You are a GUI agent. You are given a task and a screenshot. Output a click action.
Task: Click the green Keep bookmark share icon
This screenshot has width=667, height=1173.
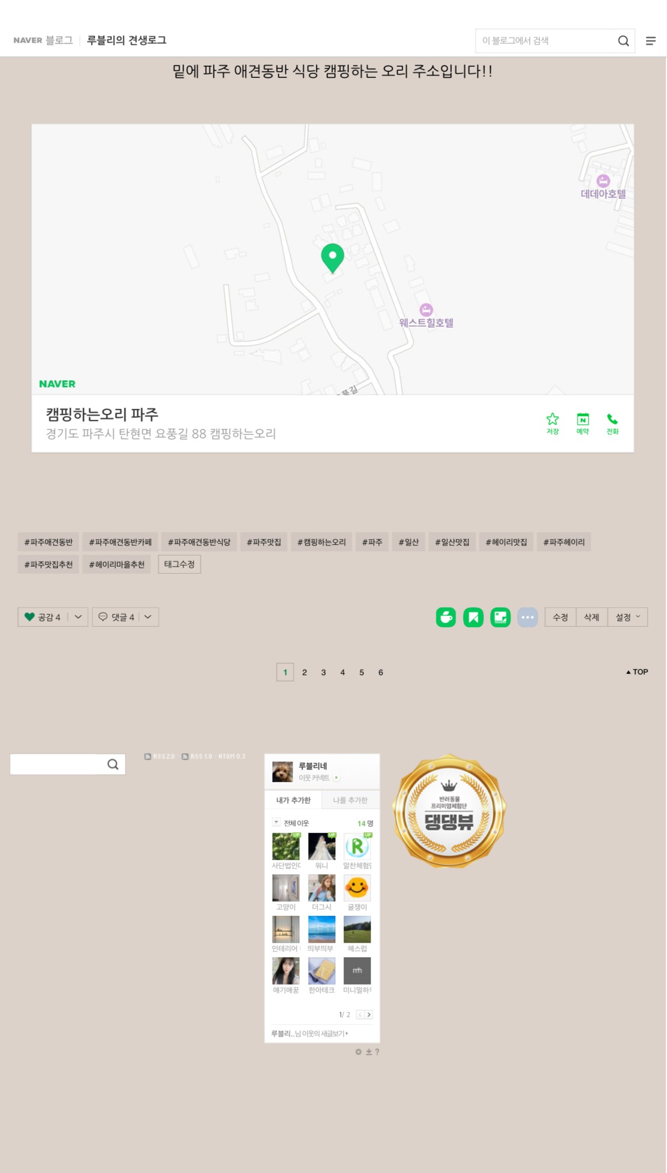tap(473, 617)
